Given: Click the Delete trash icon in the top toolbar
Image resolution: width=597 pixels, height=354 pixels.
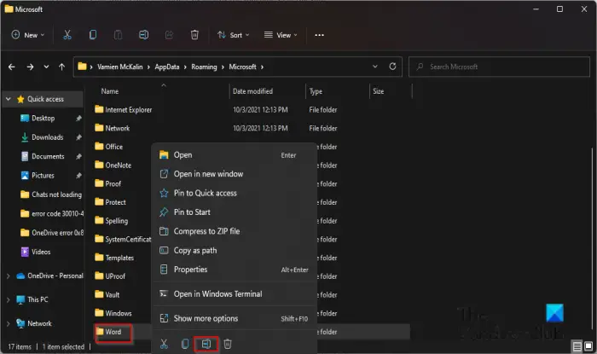Looking at the screenshot, I should (x=194, y=35).
